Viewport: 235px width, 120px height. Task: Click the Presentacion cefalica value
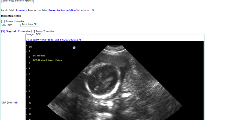62,10
